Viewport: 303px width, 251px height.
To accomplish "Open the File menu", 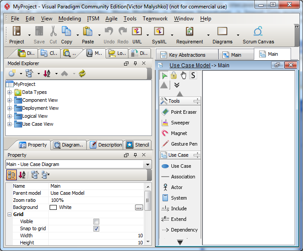I will (x=15, y=19).
